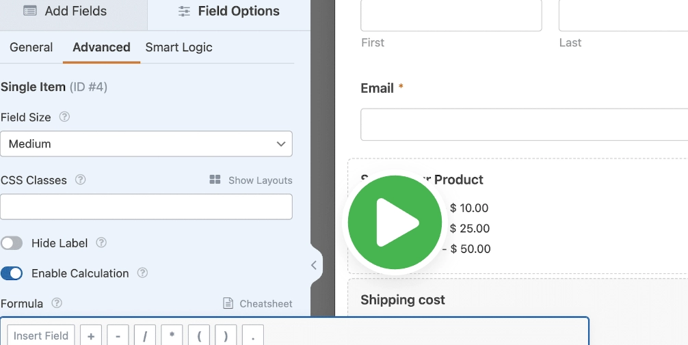Click the Hide Label help icon
The height and width of the screenshot is (345, 688).
[x=101, y=243]
